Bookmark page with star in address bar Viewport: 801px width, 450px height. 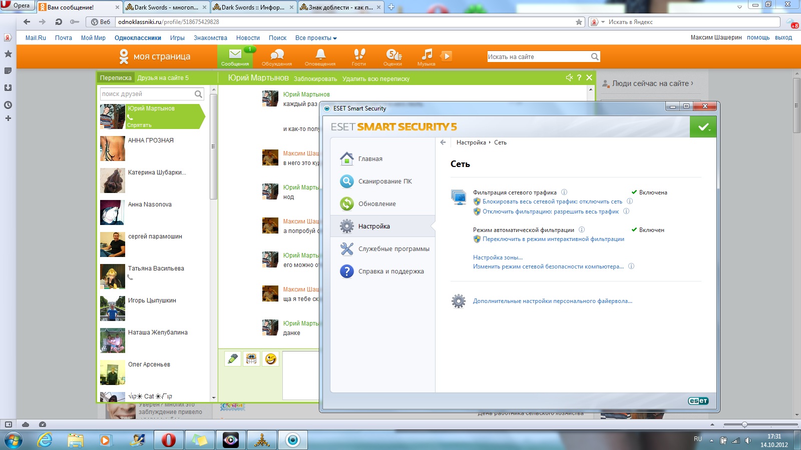pyautogui.click(x=579, y=22)
